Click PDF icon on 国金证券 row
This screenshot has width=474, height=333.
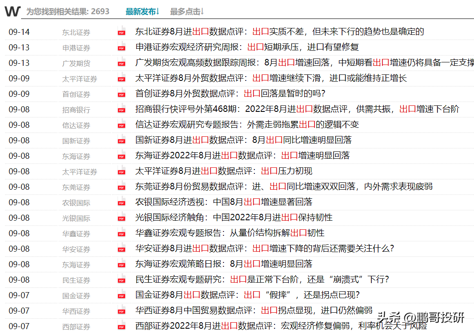pyautogui.click(x=122, y=295)
